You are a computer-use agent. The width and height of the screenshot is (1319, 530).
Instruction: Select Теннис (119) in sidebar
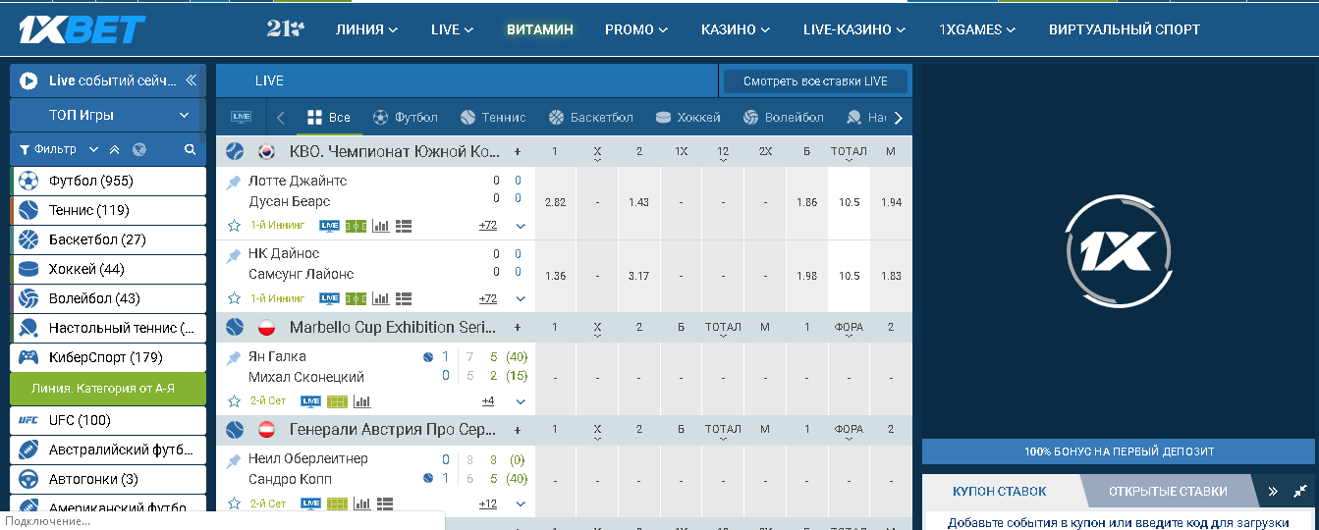108,210
